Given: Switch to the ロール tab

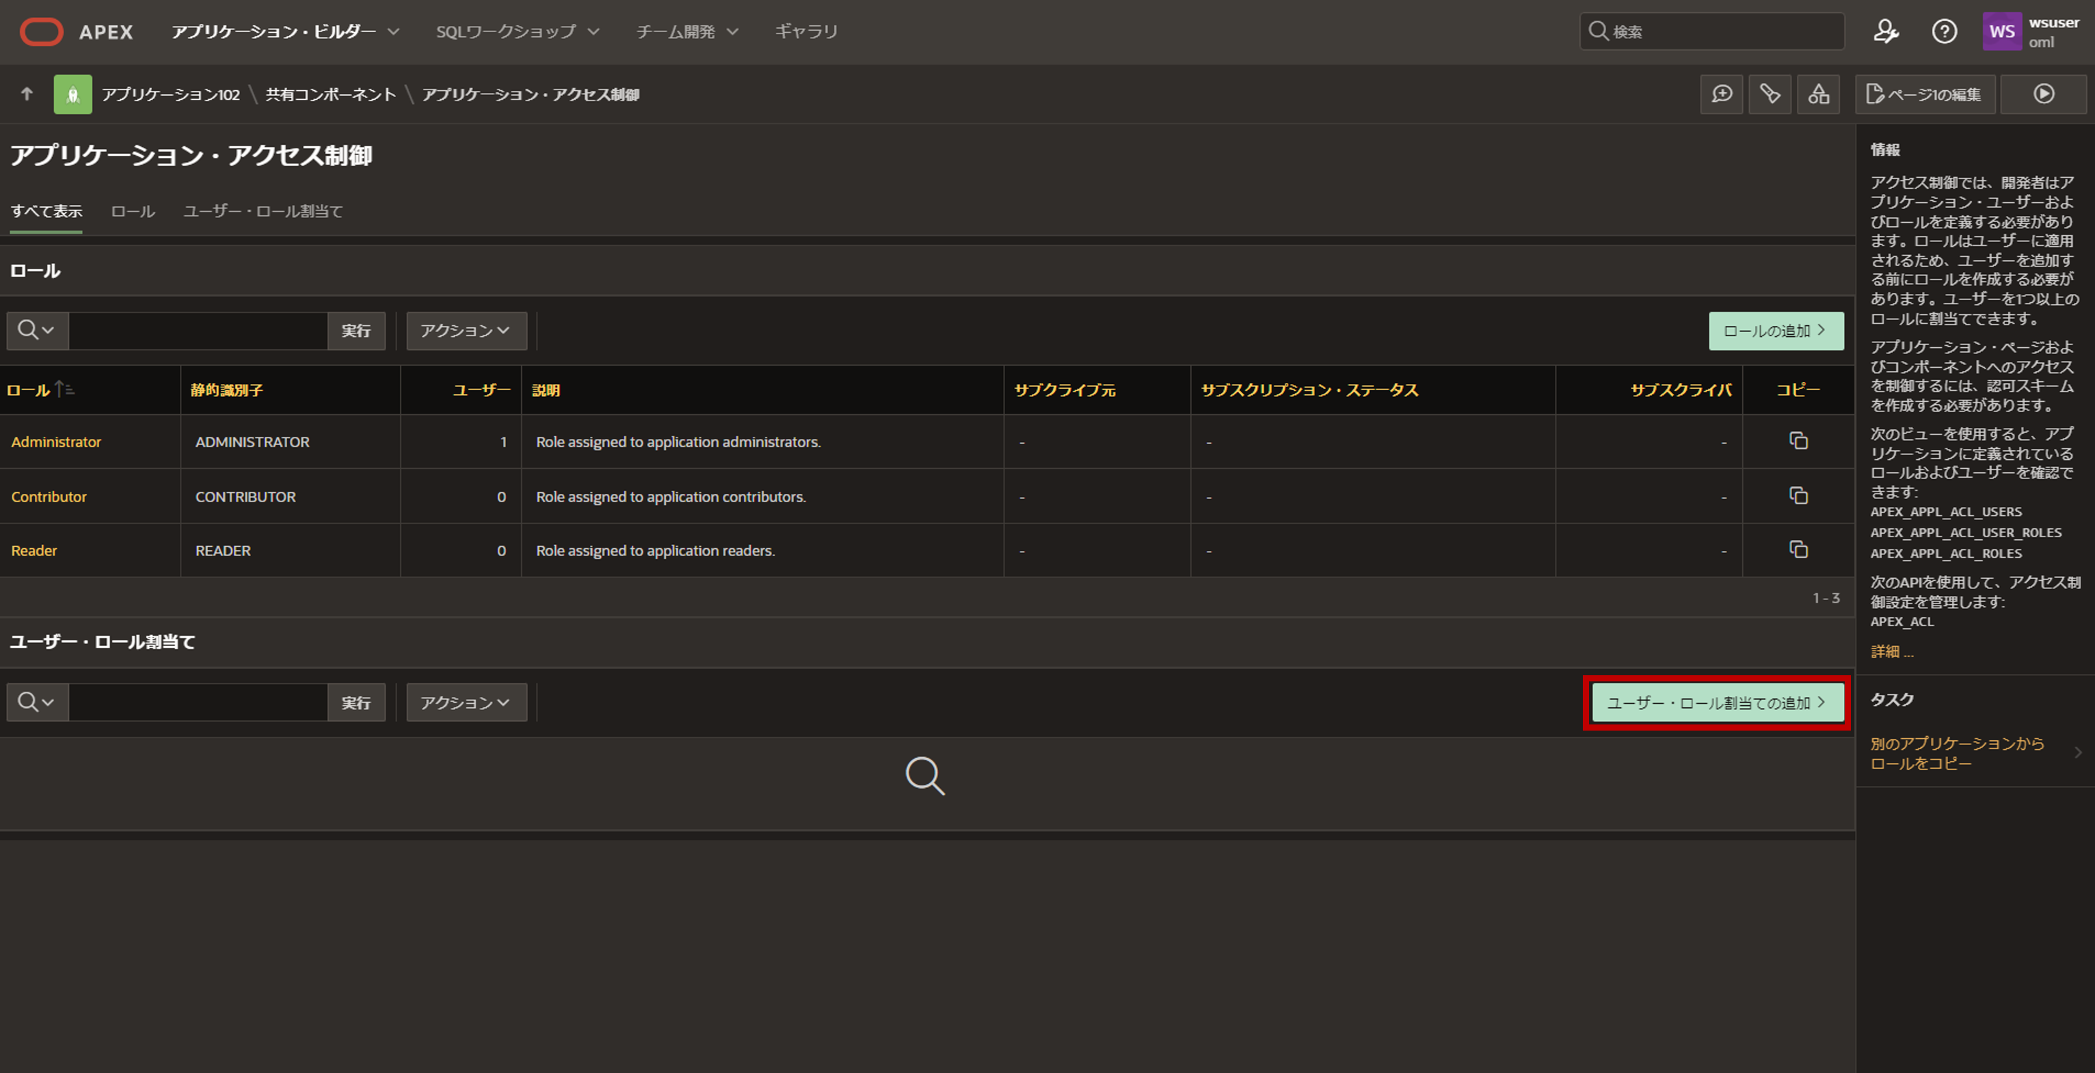Looking at the screenshot, I should (x=133, y=211).
